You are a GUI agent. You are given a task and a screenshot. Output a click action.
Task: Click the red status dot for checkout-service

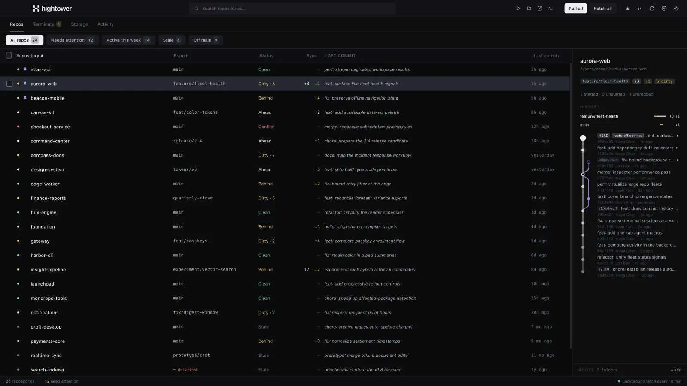(x=18, y=127)
